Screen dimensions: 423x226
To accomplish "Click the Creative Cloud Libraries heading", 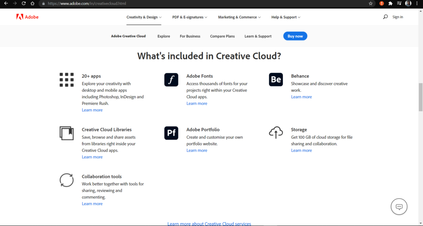I will click(x=107, y=130).
